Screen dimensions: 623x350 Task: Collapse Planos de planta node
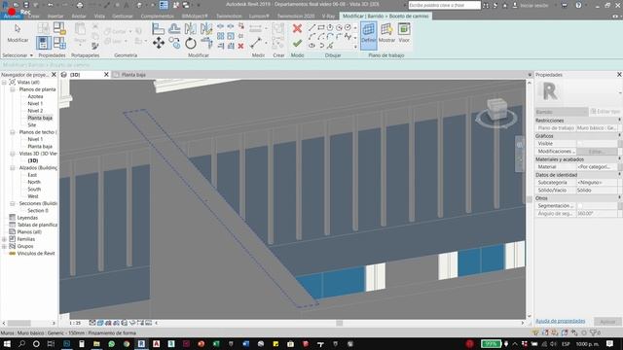click(x=12, y=89)
